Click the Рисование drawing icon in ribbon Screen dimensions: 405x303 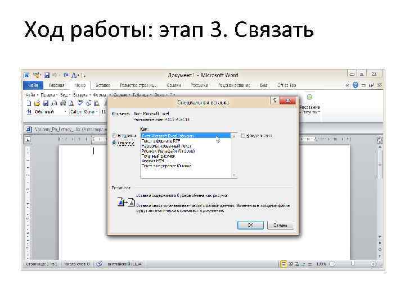click(x=309, y=98)
